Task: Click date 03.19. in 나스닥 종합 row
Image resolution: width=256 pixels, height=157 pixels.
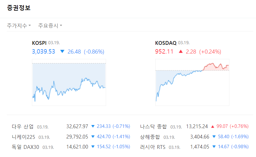Action: coord(176,127)
